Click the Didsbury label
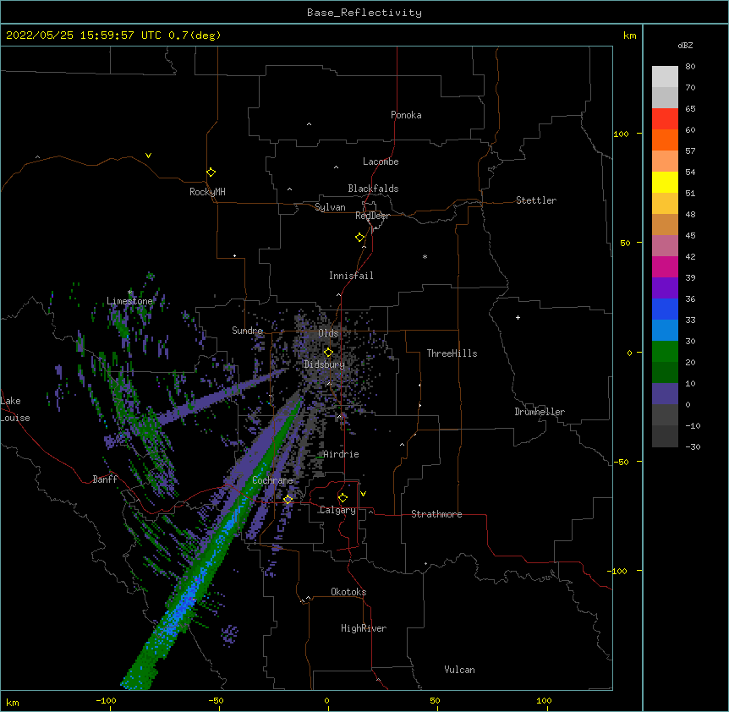 click(325, 364)
